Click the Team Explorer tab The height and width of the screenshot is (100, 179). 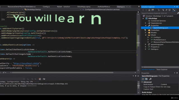[x=162, y=69]
